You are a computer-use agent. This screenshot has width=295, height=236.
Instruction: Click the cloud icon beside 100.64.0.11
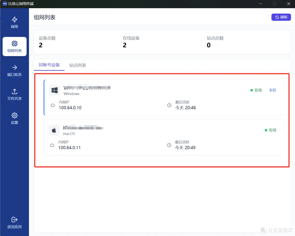pos(52,145)
